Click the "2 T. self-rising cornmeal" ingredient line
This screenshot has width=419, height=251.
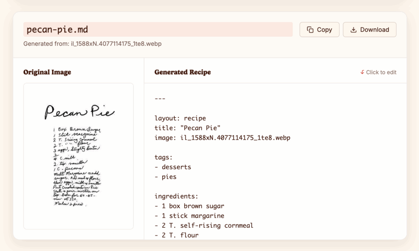pyautogui.click(x=204, y=225)
